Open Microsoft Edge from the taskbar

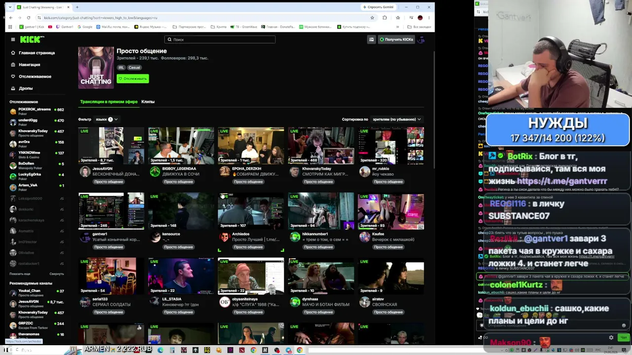[x=160, y=350]
